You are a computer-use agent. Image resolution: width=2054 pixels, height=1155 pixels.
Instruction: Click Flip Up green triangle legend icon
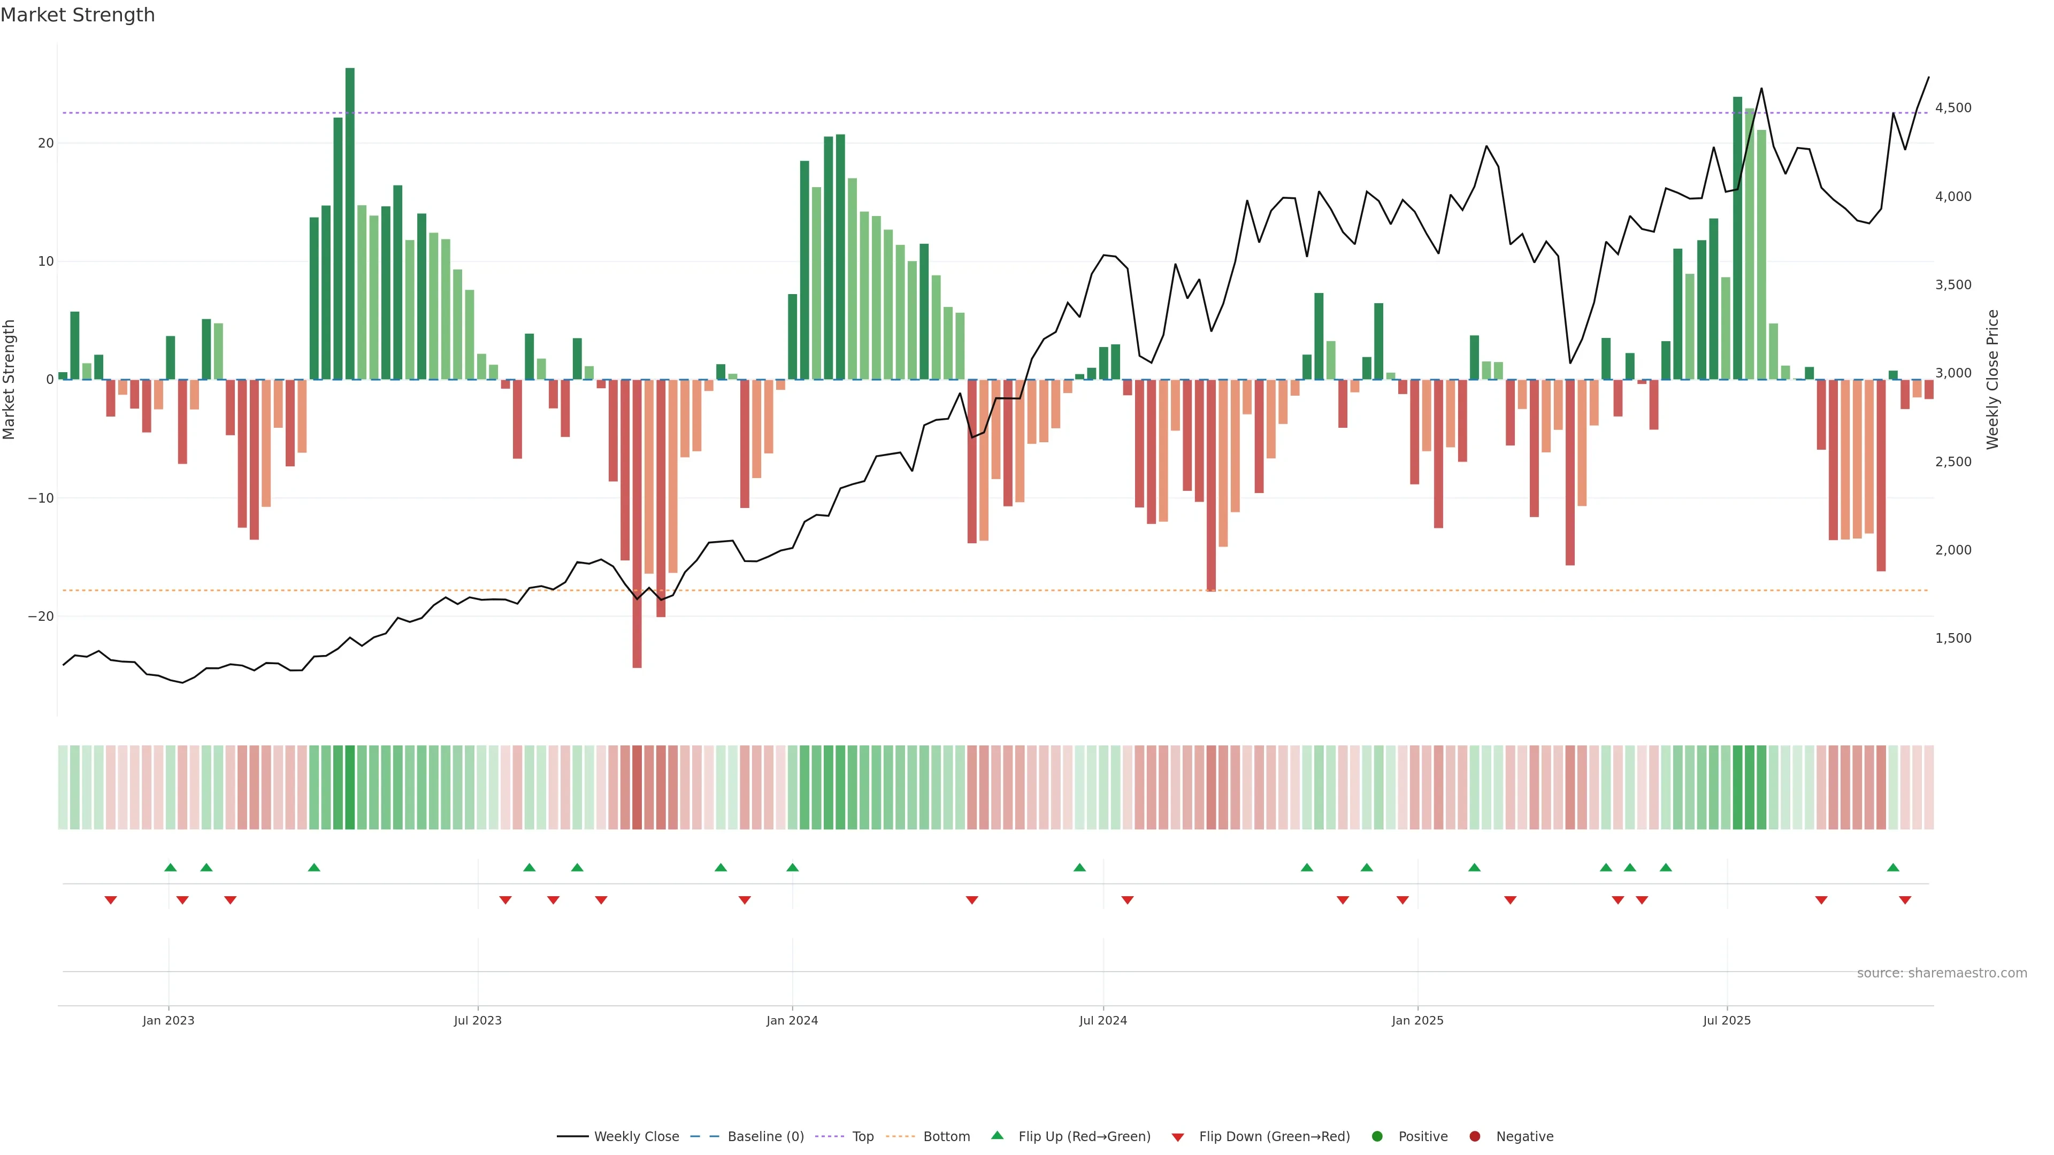click(x=997, y=1135)
